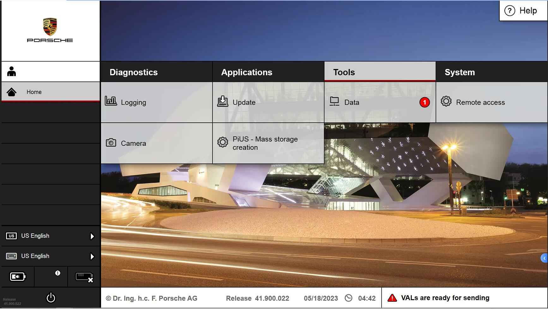The image size is (548, 309).
Task: Open the Camera tool
Action: click(x=157, y=143)
